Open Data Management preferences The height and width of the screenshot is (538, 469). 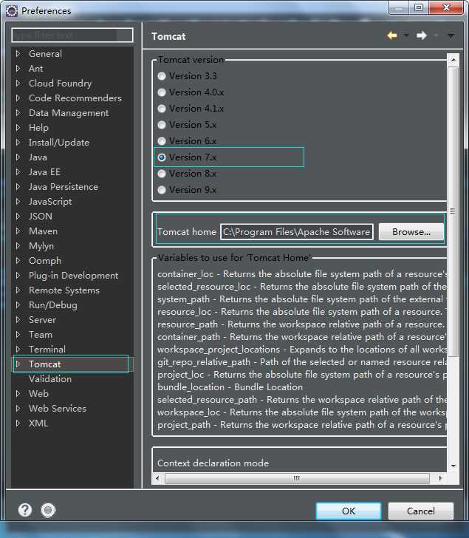69,113
